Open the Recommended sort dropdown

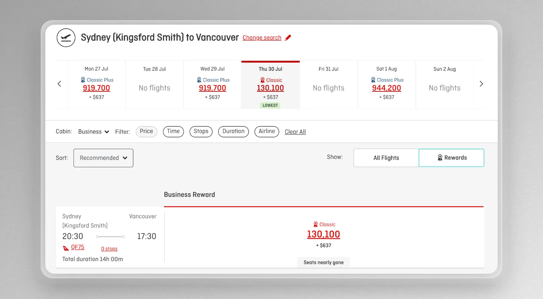[103, 158]
